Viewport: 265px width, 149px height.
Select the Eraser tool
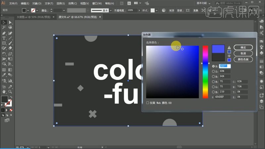click(x=10, y=48)
